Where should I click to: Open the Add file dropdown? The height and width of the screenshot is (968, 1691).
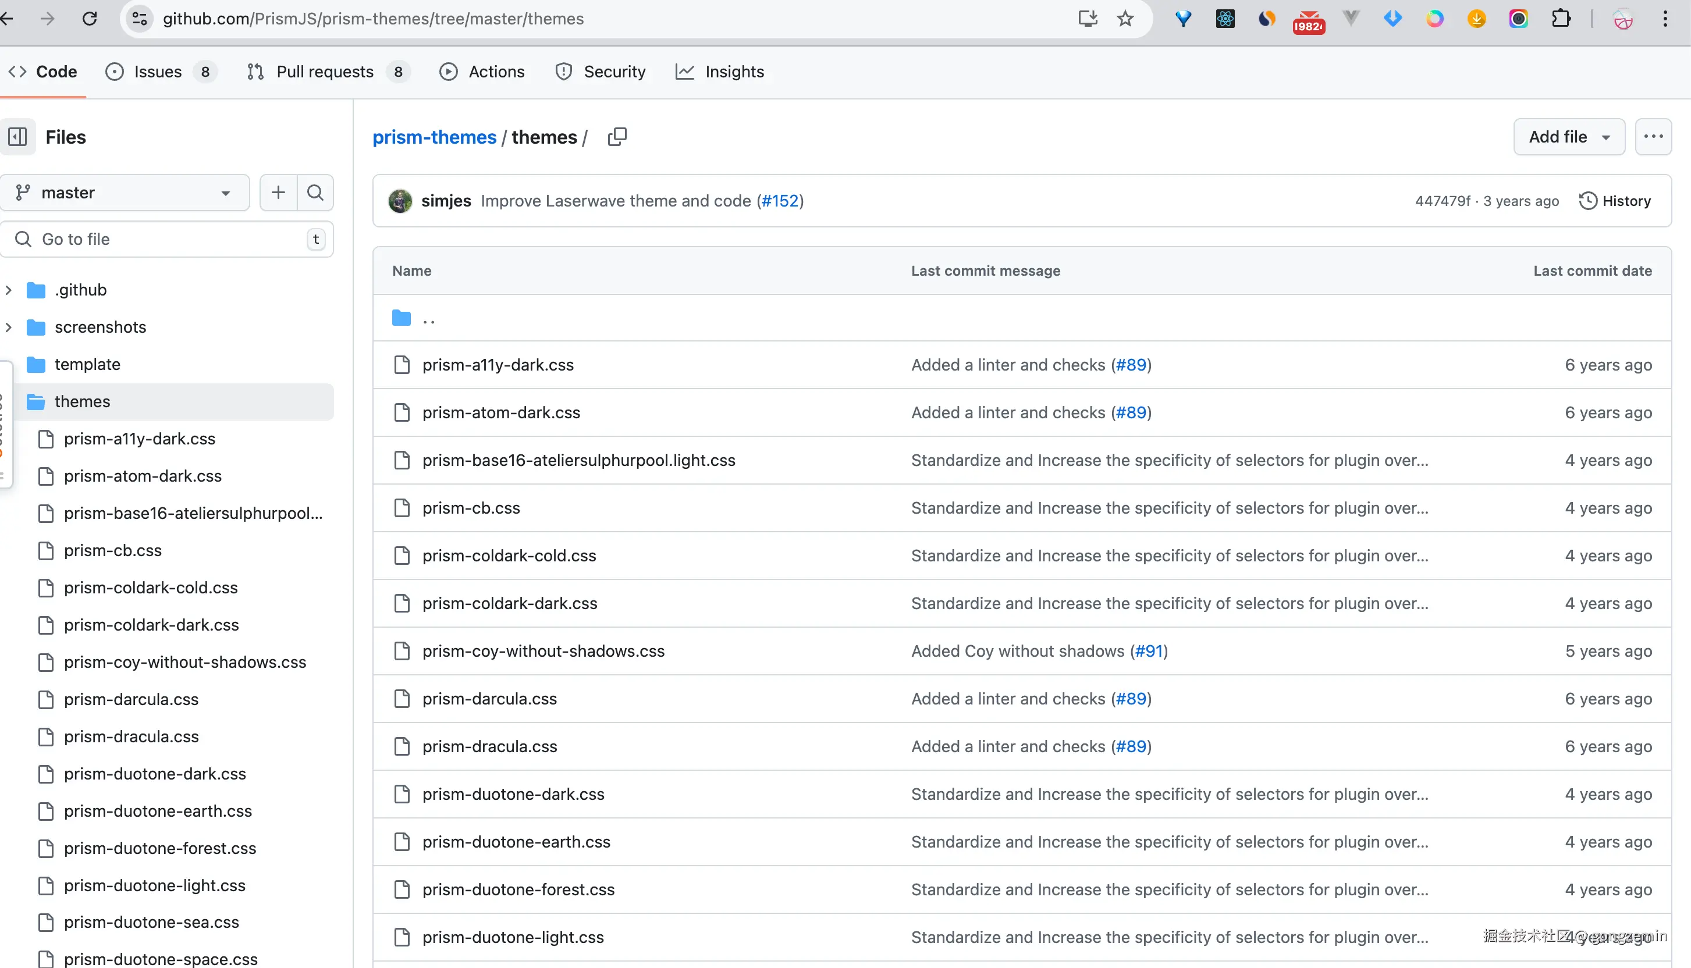click(1569, 137)
